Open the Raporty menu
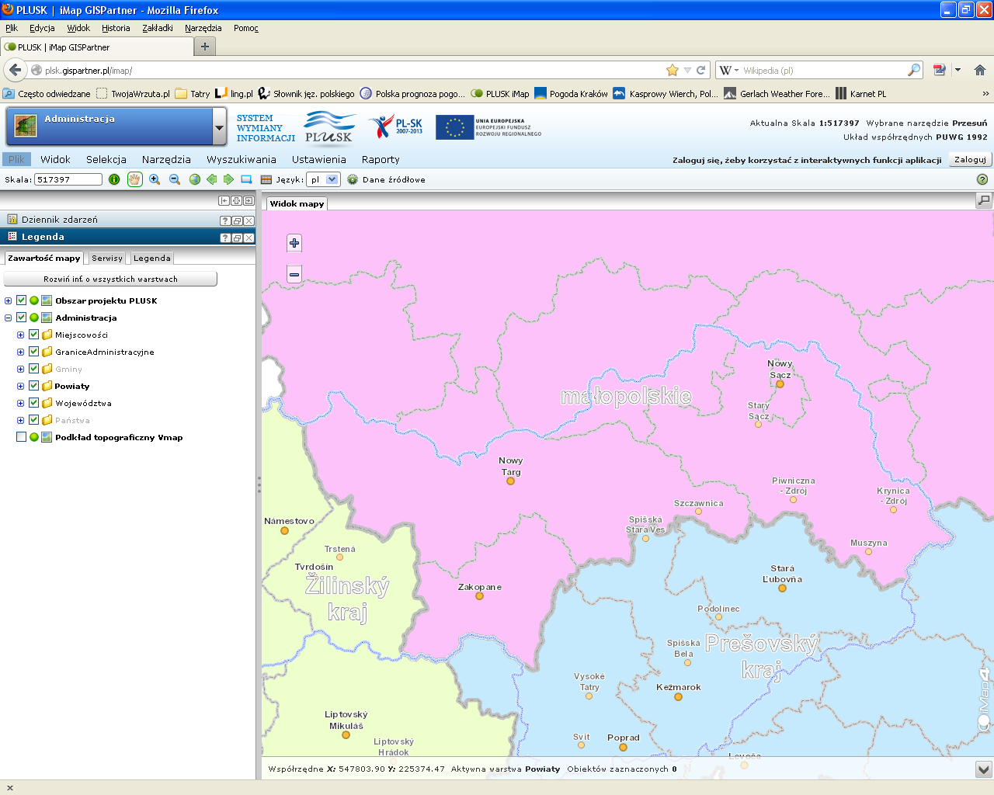994x795 pixels. click(381, 159)
